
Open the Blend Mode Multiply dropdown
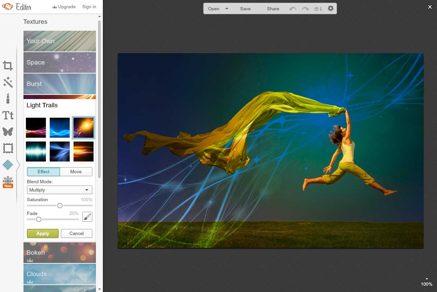pyautogui.click(x=59, y=190)
